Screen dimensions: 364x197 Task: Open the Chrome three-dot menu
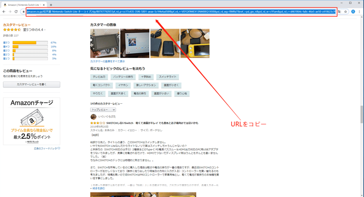[359, 12]
